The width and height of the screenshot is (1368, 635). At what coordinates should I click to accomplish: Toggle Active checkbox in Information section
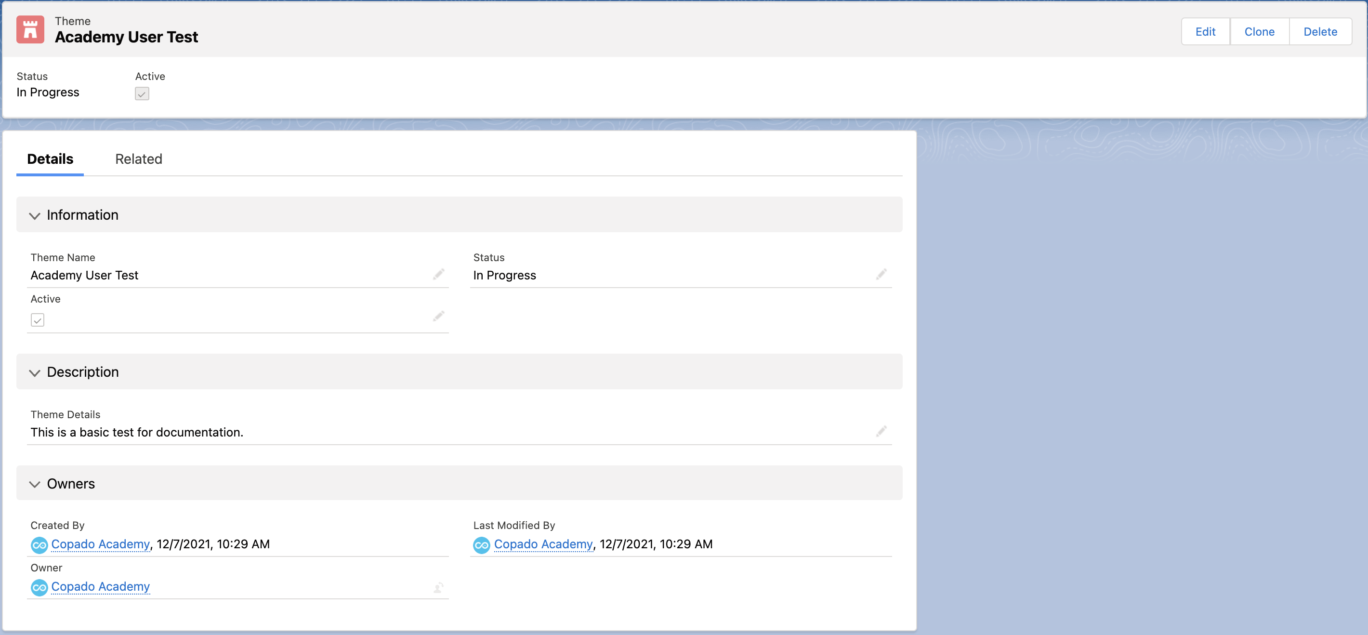pyautogui.click(x=38, y=320)
